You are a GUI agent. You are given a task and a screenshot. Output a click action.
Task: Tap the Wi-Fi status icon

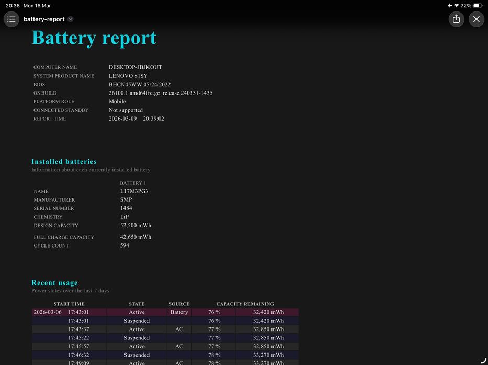point(457,6)
